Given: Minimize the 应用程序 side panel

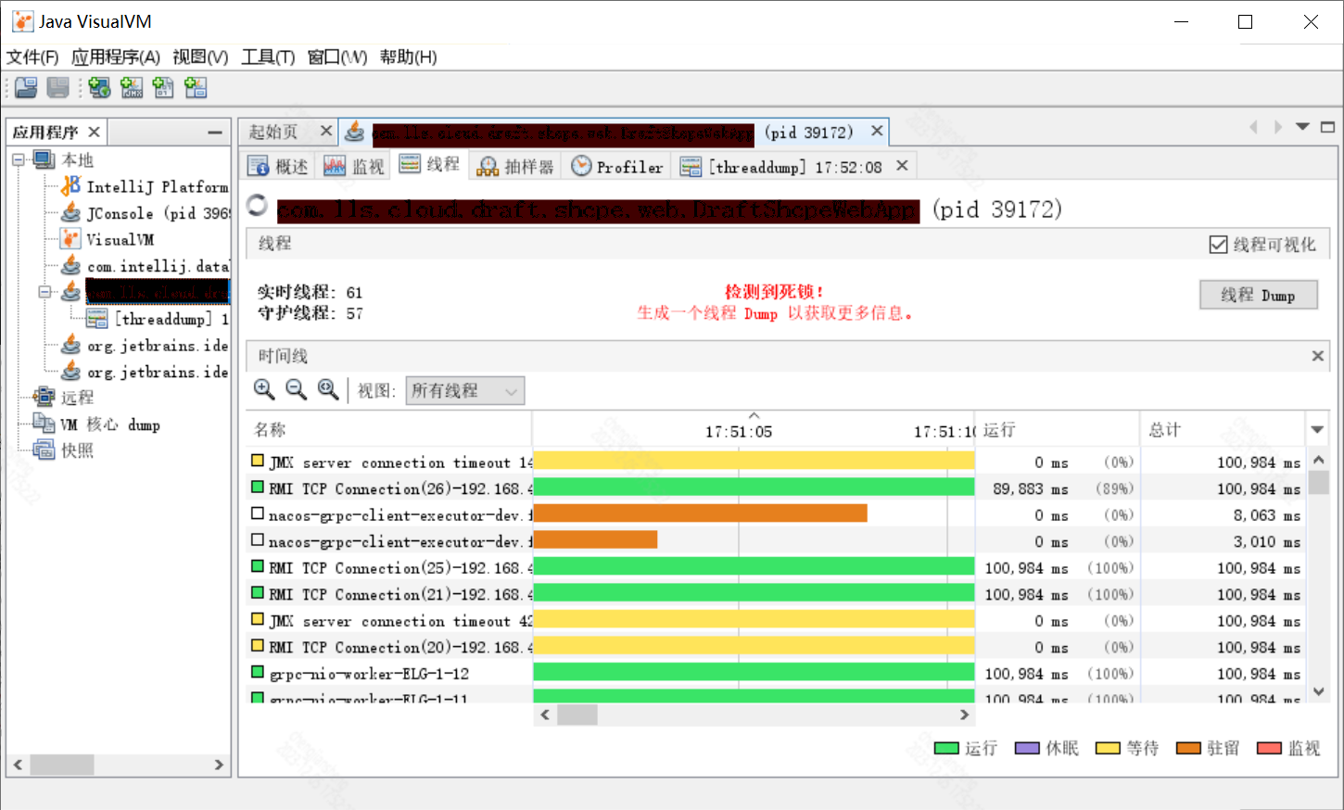Looking at the screenshot, I should (x=215, y=133).
